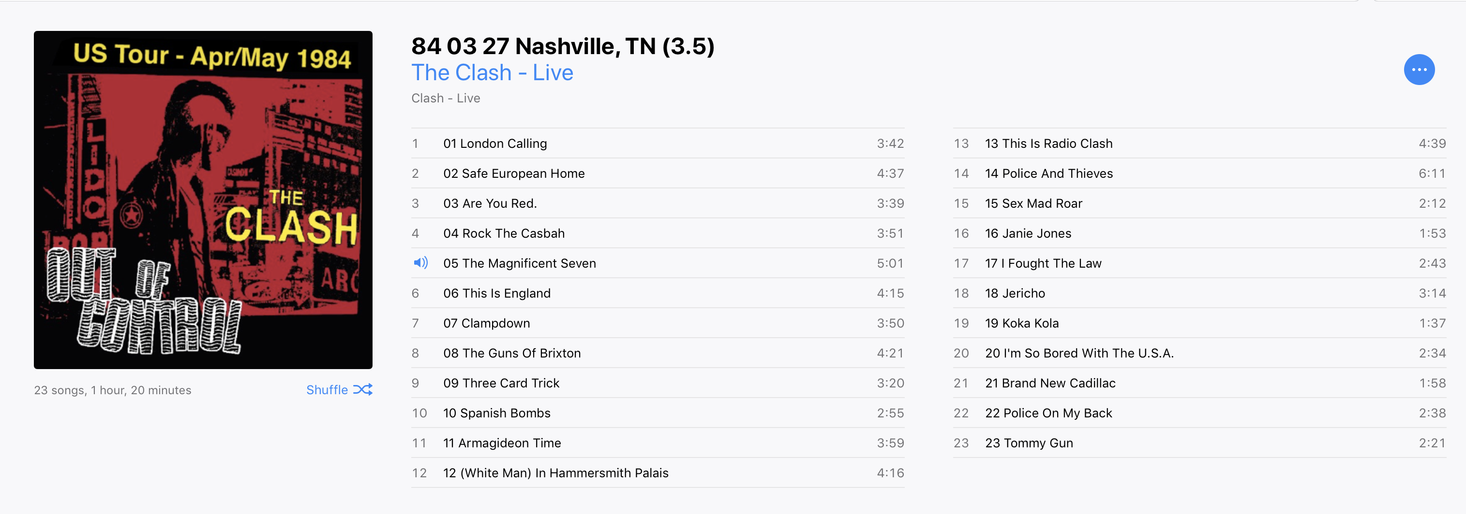Select 14 Police And Thieves
The image size is (1466, 514).
click(1200, 173)
